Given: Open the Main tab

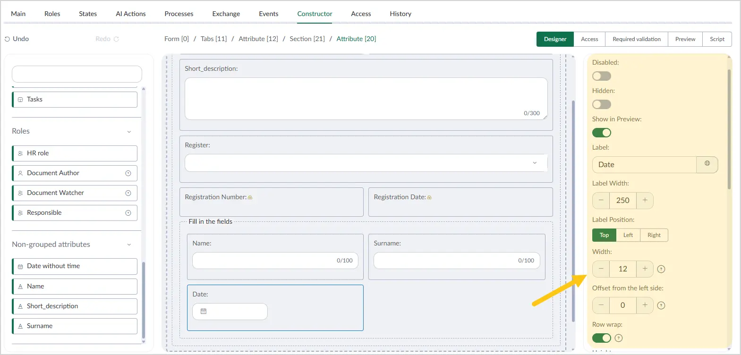Looking at the screenshot, I should pos(18,14).
